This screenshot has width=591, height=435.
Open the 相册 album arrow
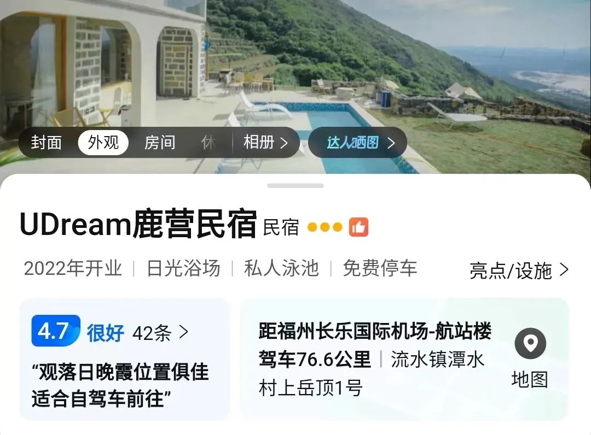[x=284, y=143]
